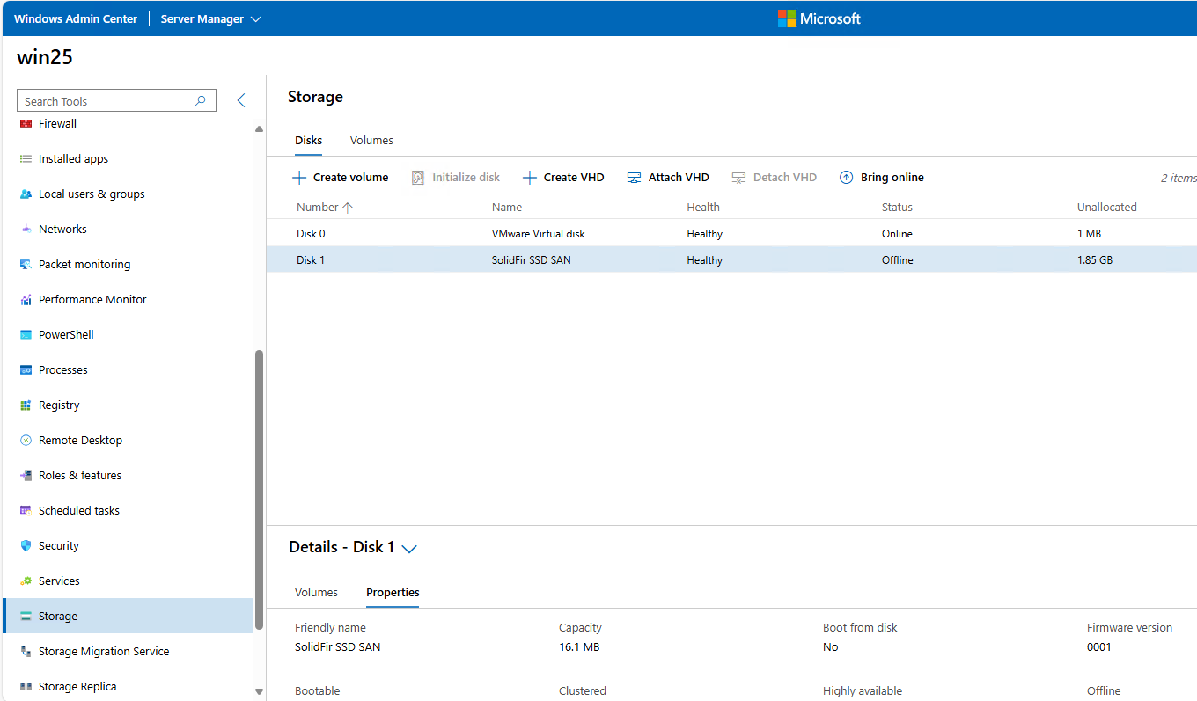Select the Disks tab

308,141
